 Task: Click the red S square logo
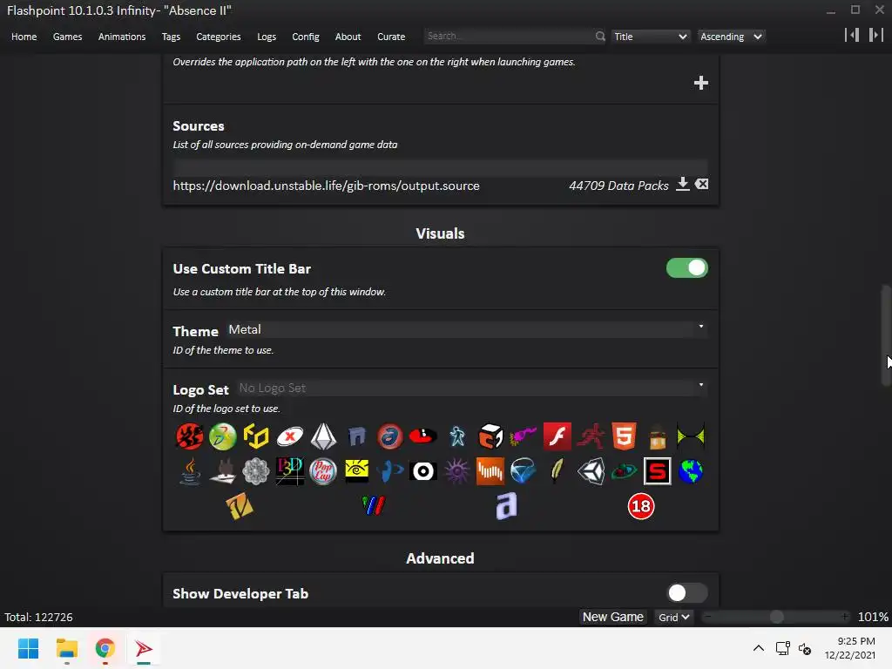click(657, 471)
